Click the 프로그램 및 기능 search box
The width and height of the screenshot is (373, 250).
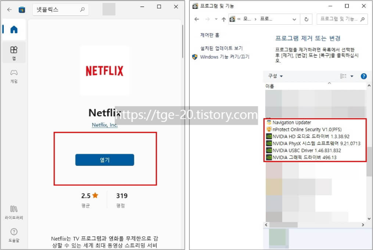point(342,19)
